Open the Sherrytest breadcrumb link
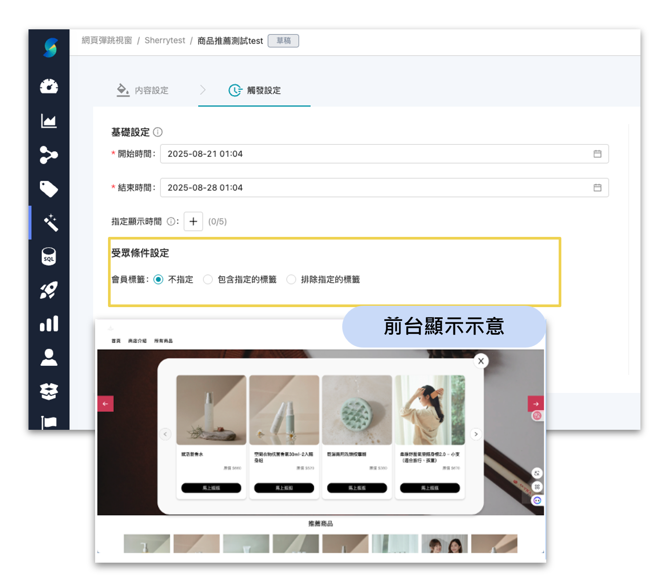This screenshot has width=668, height=588. coord(164,40)
